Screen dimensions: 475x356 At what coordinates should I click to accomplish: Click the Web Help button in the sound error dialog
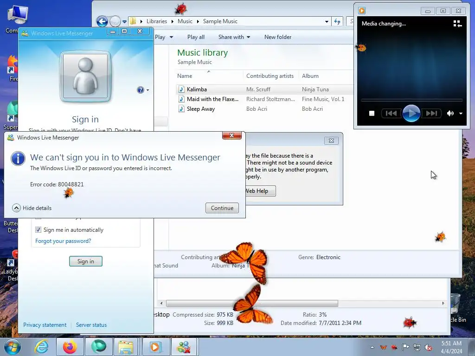[x=260, y=191]
